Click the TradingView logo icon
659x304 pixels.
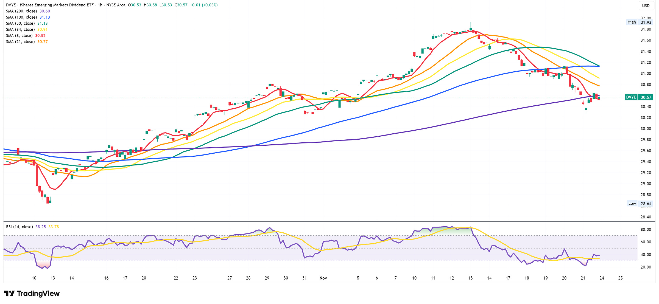coord(9,294)
